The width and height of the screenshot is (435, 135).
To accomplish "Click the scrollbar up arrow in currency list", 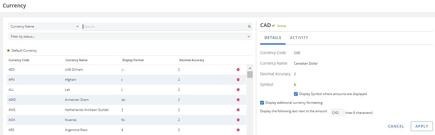I will 250,68.
